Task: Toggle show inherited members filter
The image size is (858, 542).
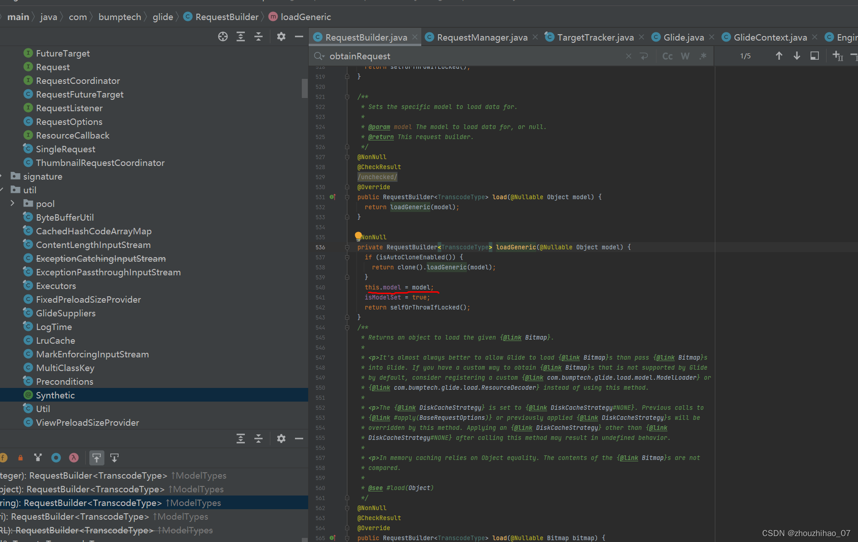Action: (x=38, y=458)
